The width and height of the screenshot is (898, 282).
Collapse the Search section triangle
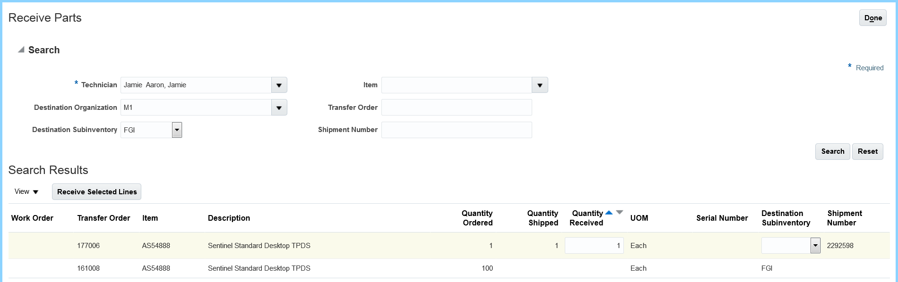[21, 50]
